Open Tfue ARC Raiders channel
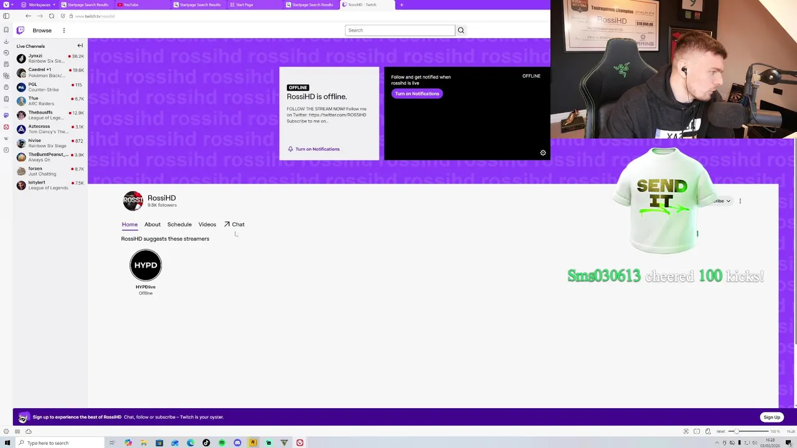This screenshot has height=448, width=797. [50, 101]
